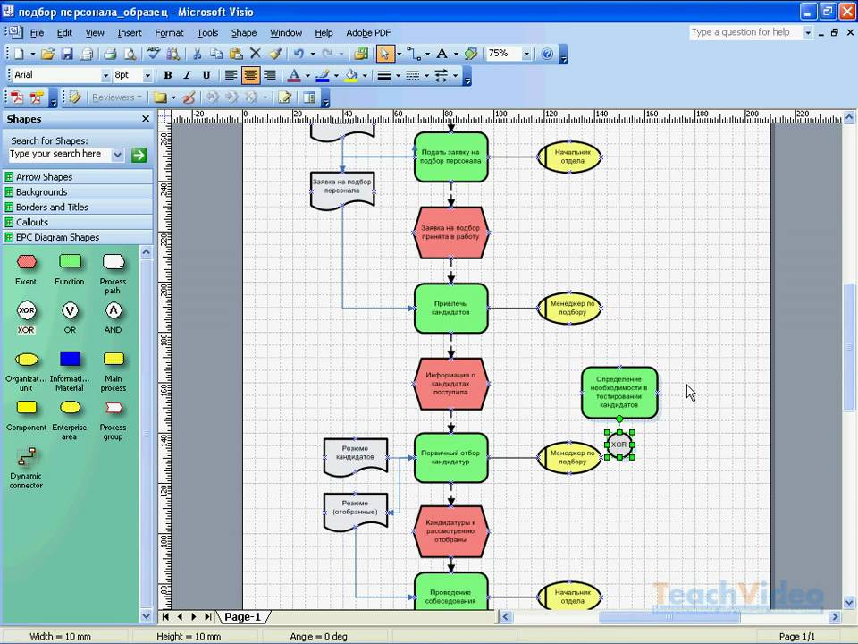
Task: Toggle Italic formatting
Action: (187, 75)
